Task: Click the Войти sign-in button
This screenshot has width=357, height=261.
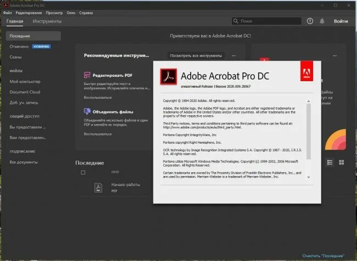Action: [341, 21]
